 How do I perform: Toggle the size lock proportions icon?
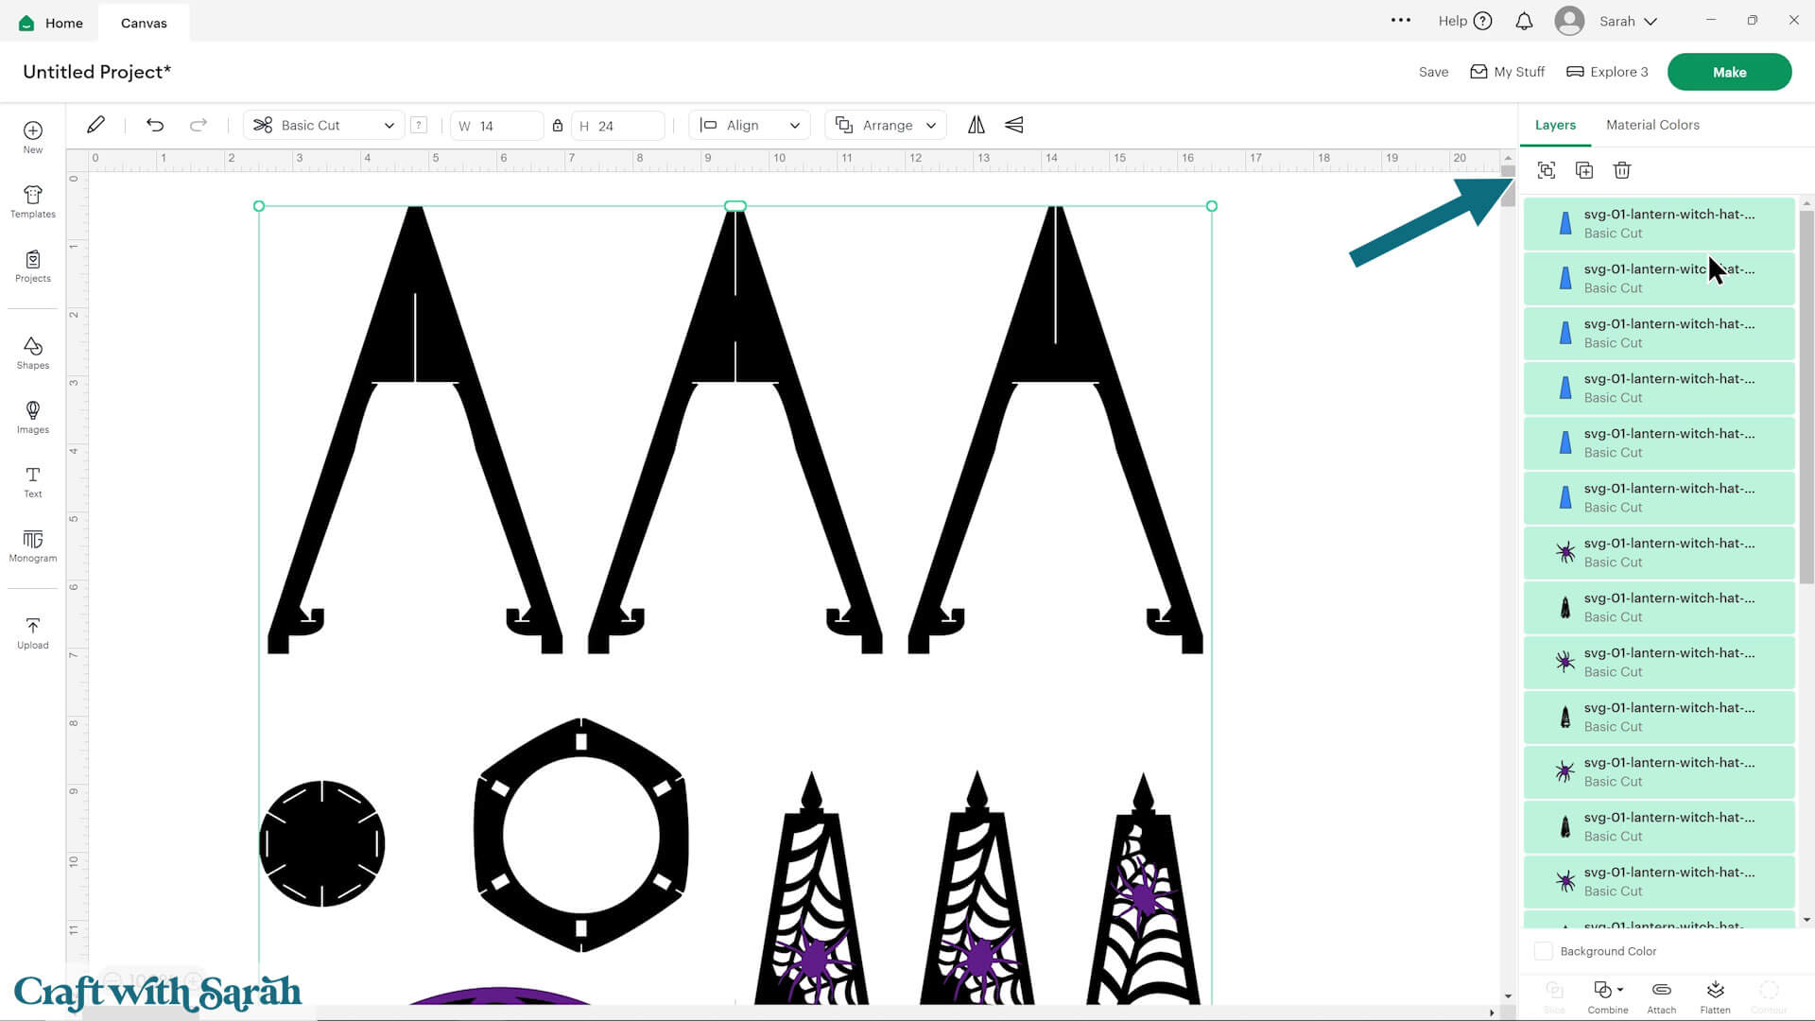click(x=558, y=126)
